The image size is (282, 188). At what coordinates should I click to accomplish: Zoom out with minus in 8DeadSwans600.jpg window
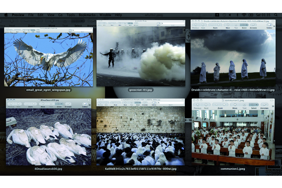tap(27, 104)
